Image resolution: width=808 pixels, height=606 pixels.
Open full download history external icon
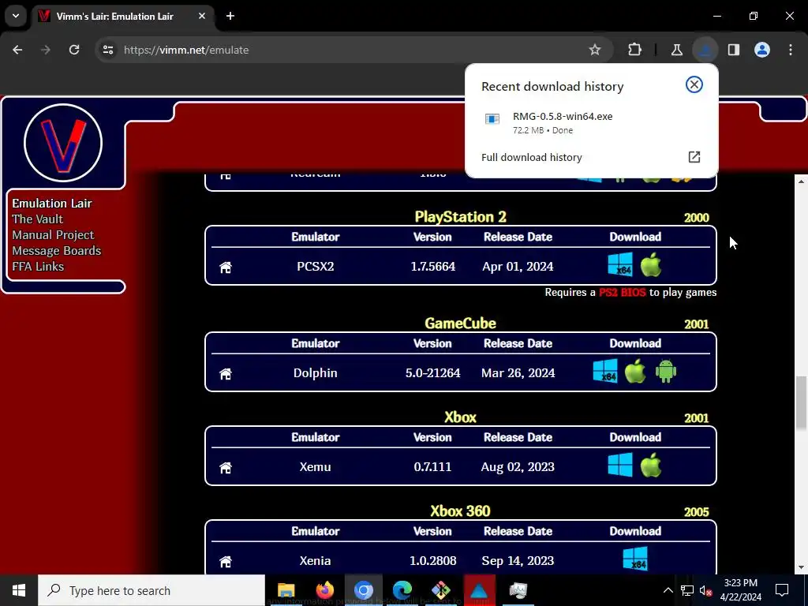pos(694,157)
